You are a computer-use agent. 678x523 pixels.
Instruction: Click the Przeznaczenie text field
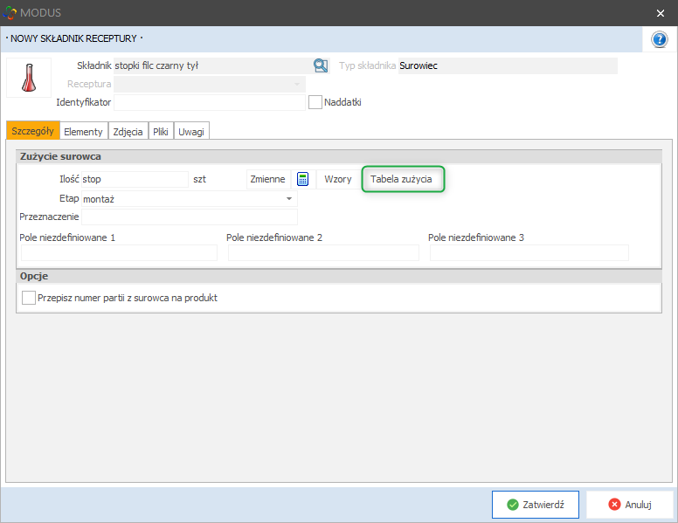pyautogui.click(x=189, y=217)
